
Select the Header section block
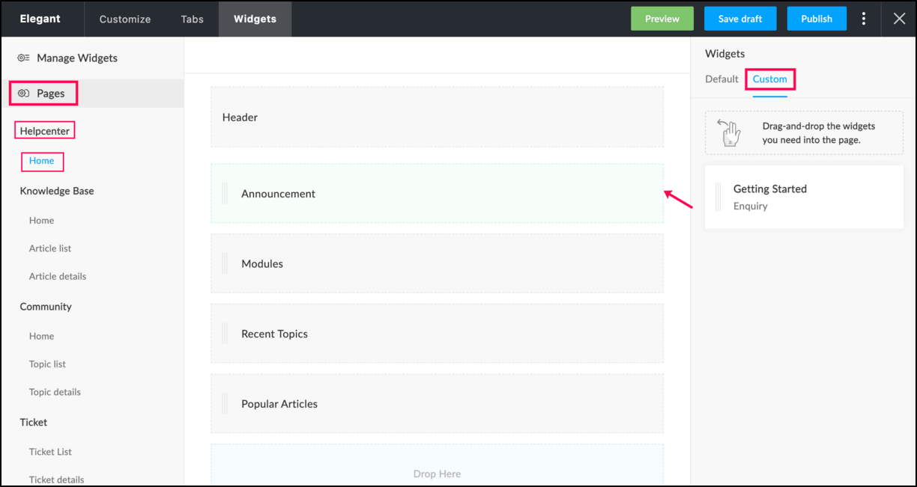(x=437, y=117)
